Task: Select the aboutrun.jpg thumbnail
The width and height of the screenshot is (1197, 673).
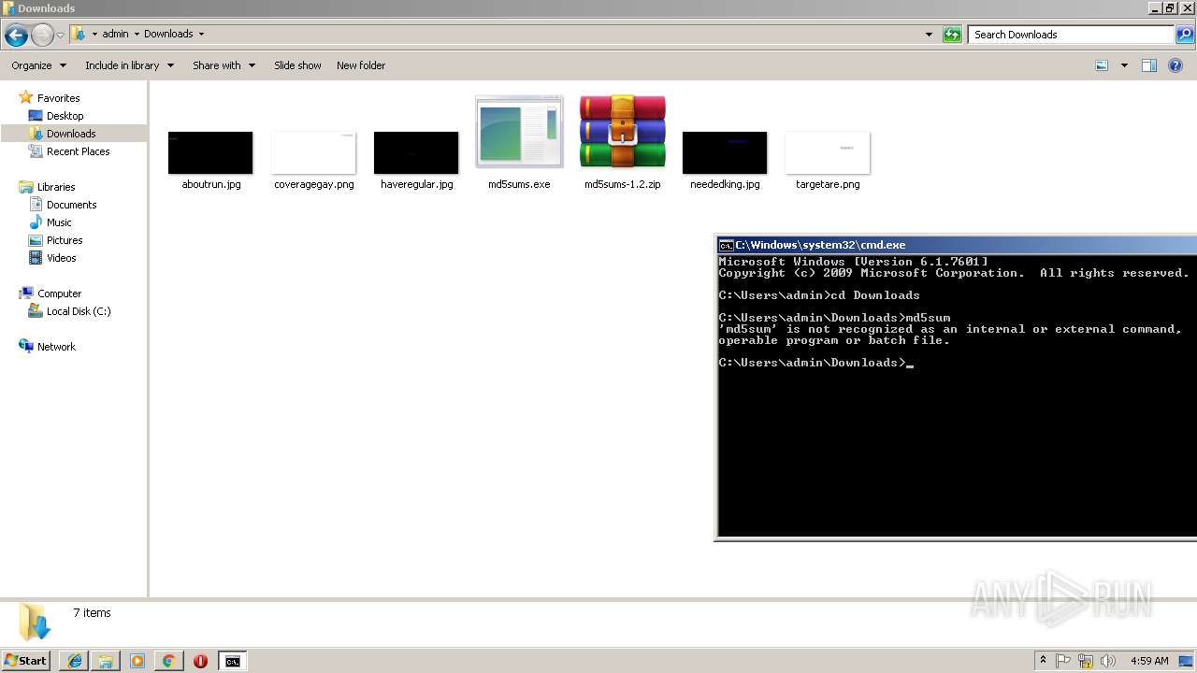Action: pyautogui.click(x=210, y=152)
